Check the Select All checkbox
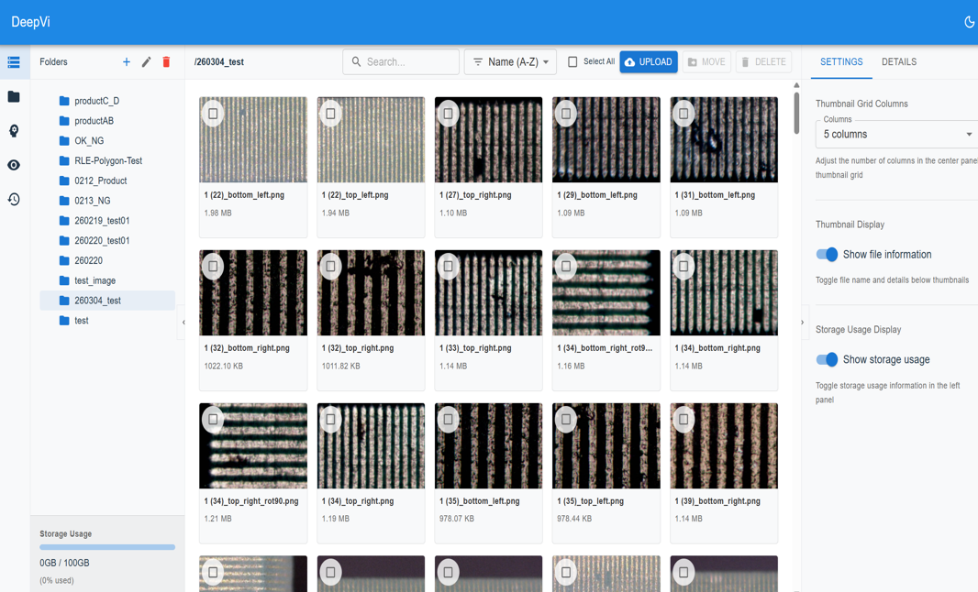Image resolution: width=978 pixels, height=592 pixels. pyautogui.click(x=572, y=62)
